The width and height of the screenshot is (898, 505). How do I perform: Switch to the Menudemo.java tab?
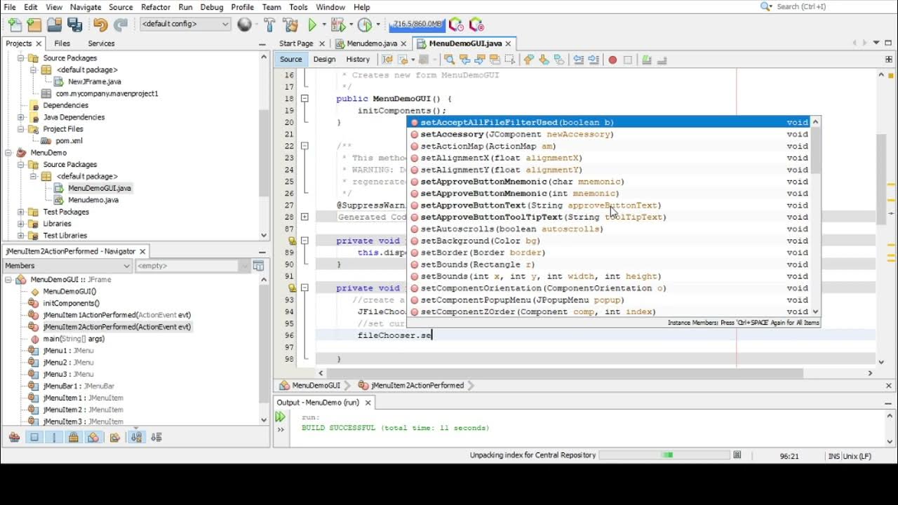pos(372,43)
